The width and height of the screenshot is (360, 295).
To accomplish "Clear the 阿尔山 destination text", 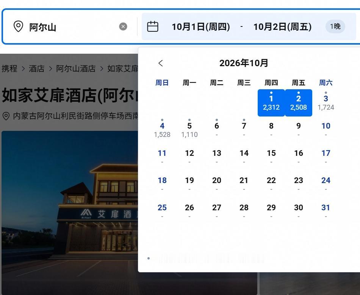I will (123, 26).
